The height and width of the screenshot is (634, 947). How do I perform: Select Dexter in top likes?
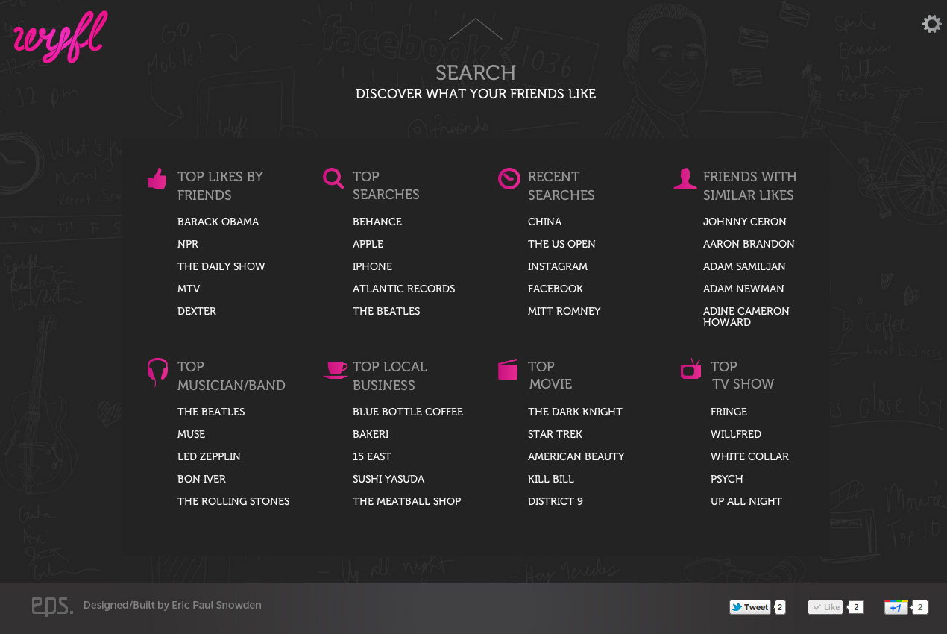[197, 311]
